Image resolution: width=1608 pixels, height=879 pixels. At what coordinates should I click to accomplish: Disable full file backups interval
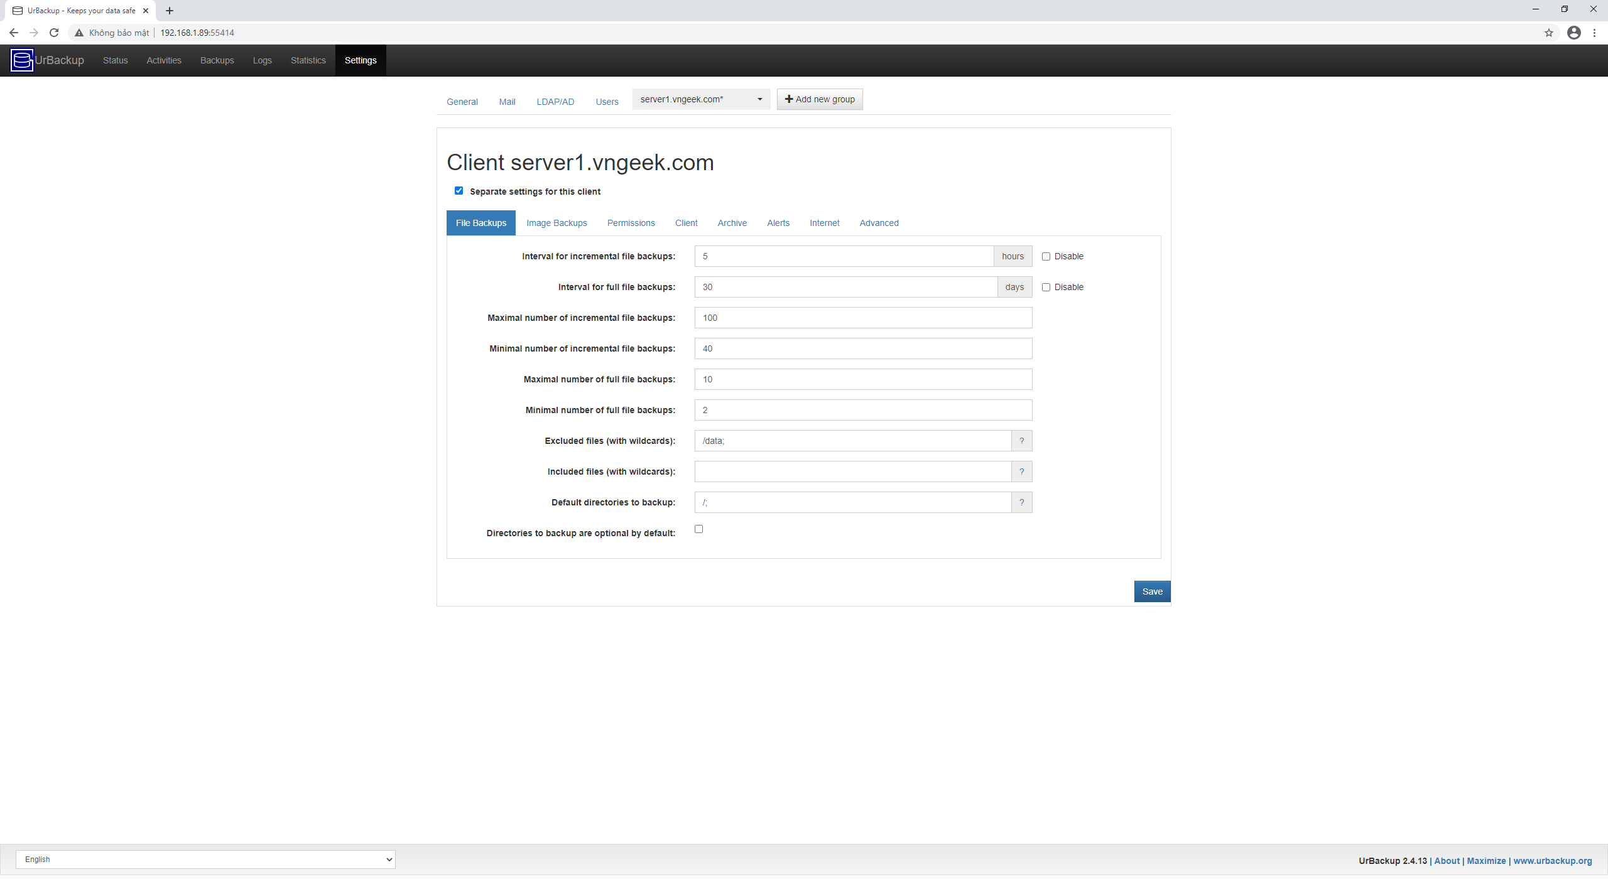[1046, 287]
